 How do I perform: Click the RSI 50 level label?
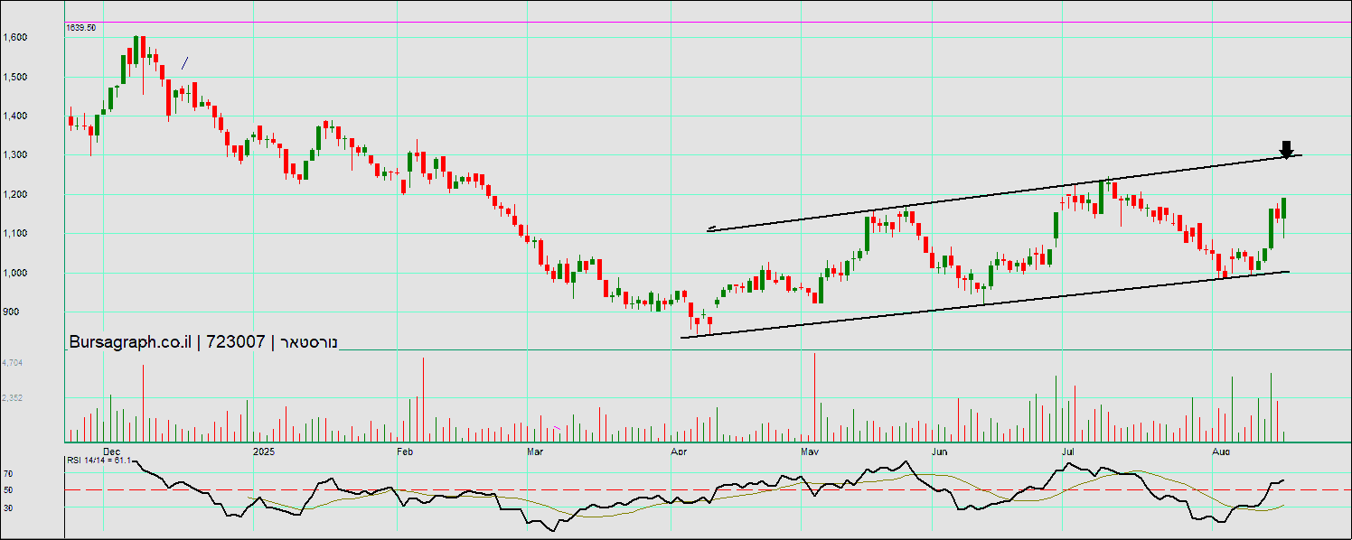click(x=8, y=490)
